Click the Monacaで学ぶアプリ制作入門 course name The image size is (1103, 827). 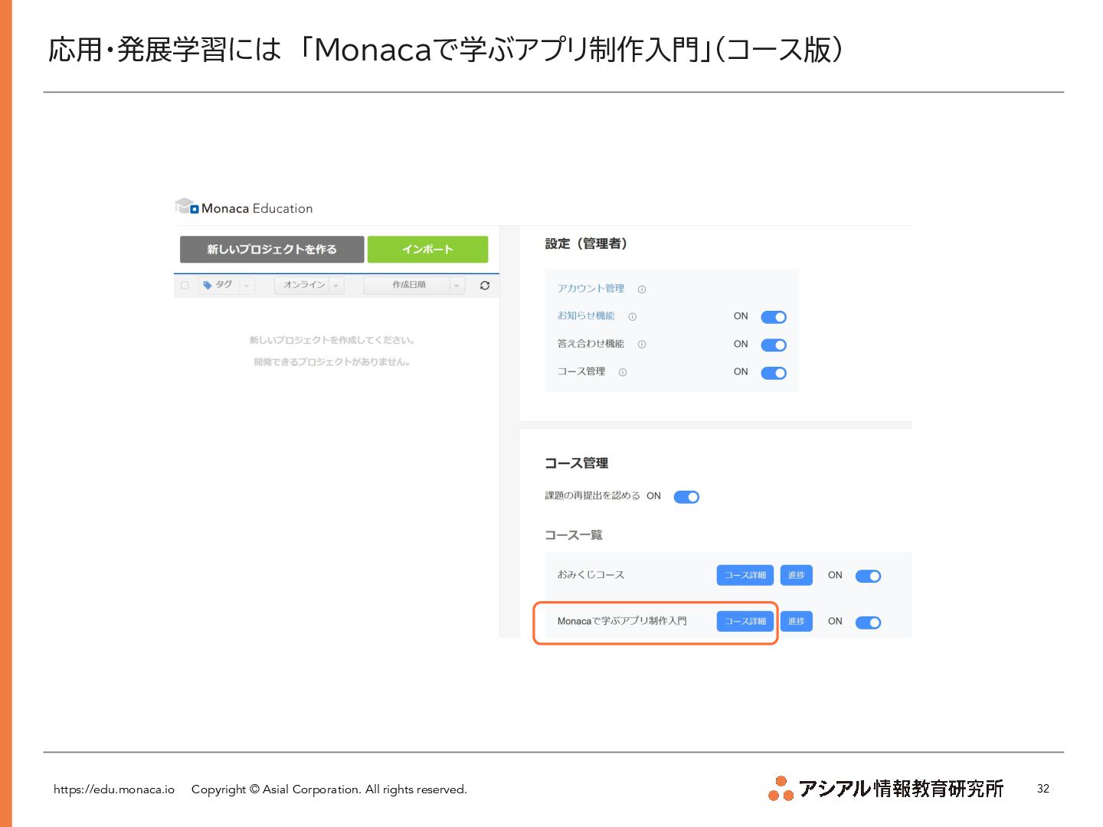tap(622, 621)
